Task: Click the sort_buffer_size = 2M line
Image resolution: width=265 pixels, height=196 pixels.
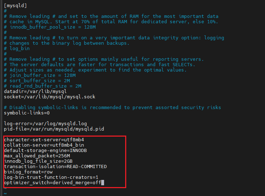Action: 37,81
